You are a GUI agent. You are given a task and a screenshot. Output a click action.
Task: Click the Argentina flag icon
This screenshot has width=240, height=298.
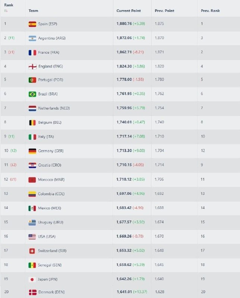point(32,38)
